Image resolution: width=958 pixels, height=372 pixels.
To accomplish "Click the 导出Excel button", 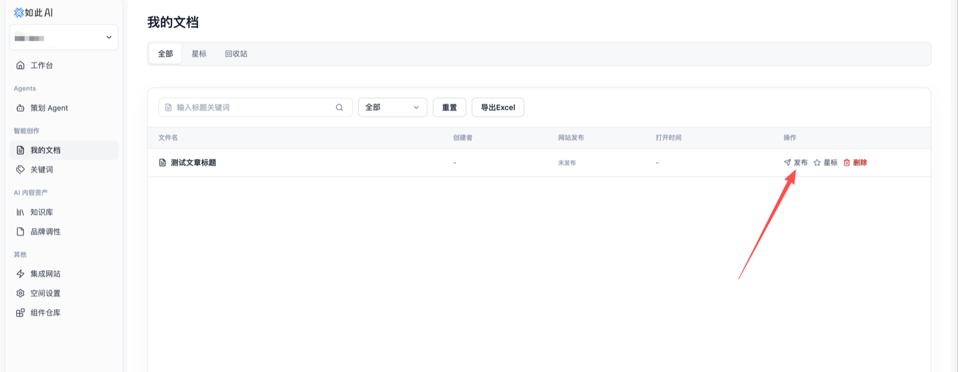I will coord(498,108).
